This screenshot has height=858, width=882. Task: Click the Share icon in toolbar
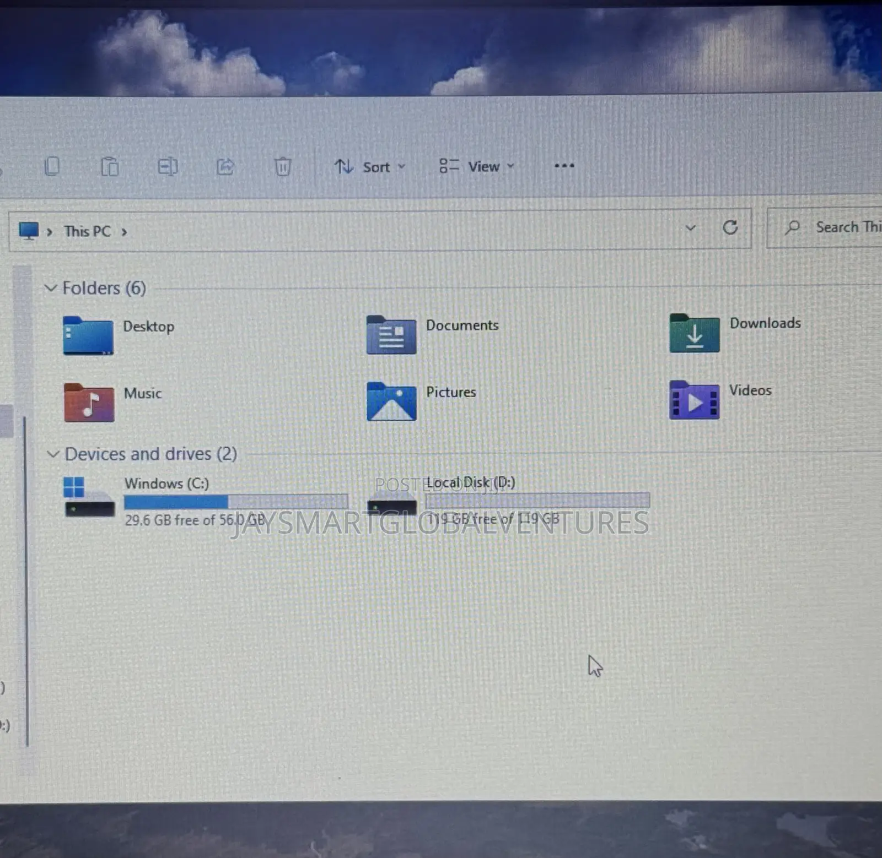(x=225, y=166)
